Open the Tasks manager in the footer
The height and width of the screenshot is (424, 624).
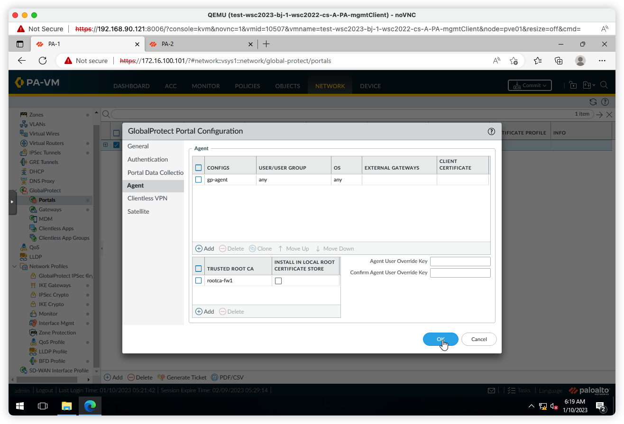(519, 390)
